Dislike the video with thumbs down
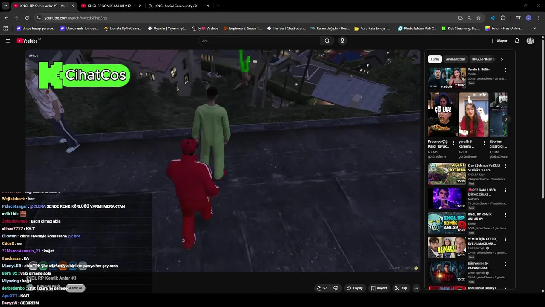Image resolution: width=545 pixels, height=307 pixels. point(336,288)
